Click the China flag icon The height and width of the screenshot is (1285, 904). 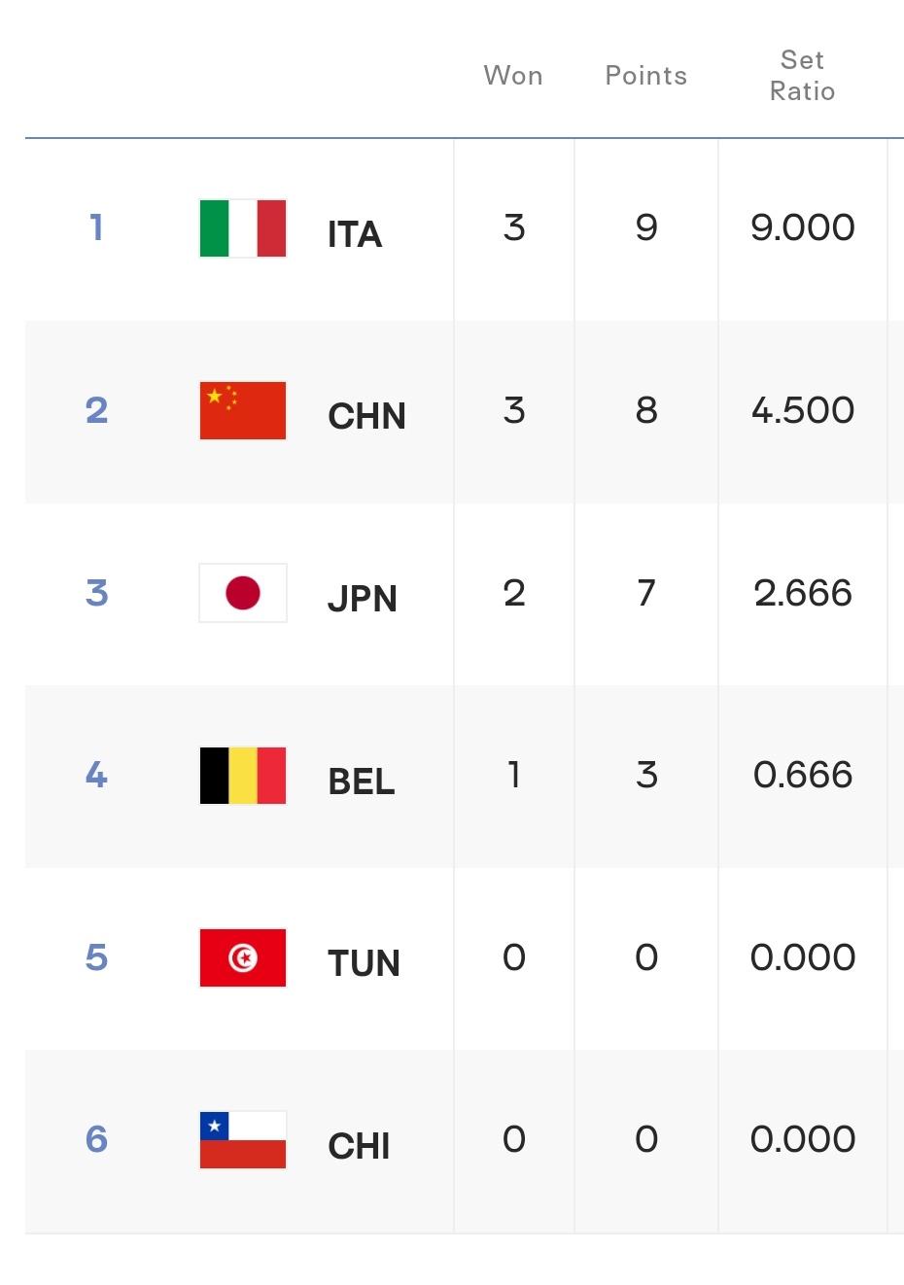coord(243,410)
